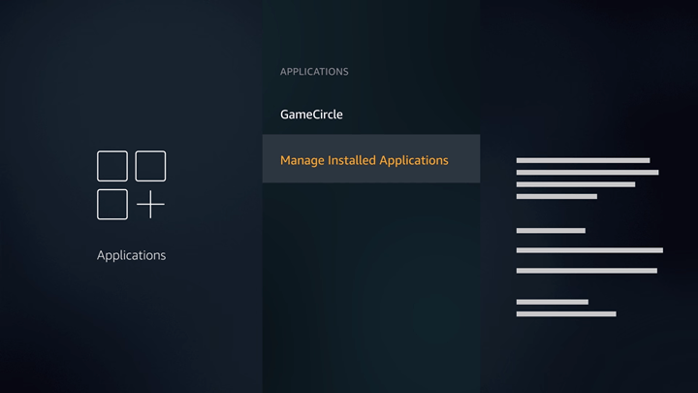Click the plus symbol in the Applications icon

[150, 205]
